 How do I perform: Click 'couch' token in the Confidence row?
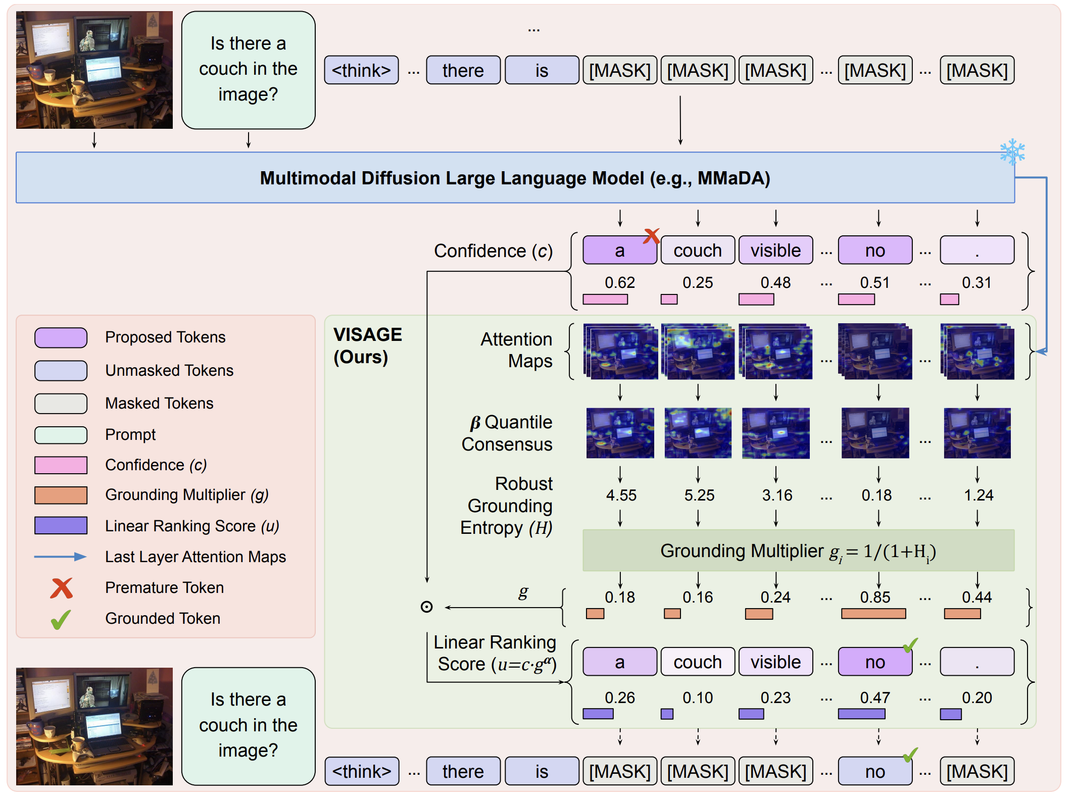698,250
